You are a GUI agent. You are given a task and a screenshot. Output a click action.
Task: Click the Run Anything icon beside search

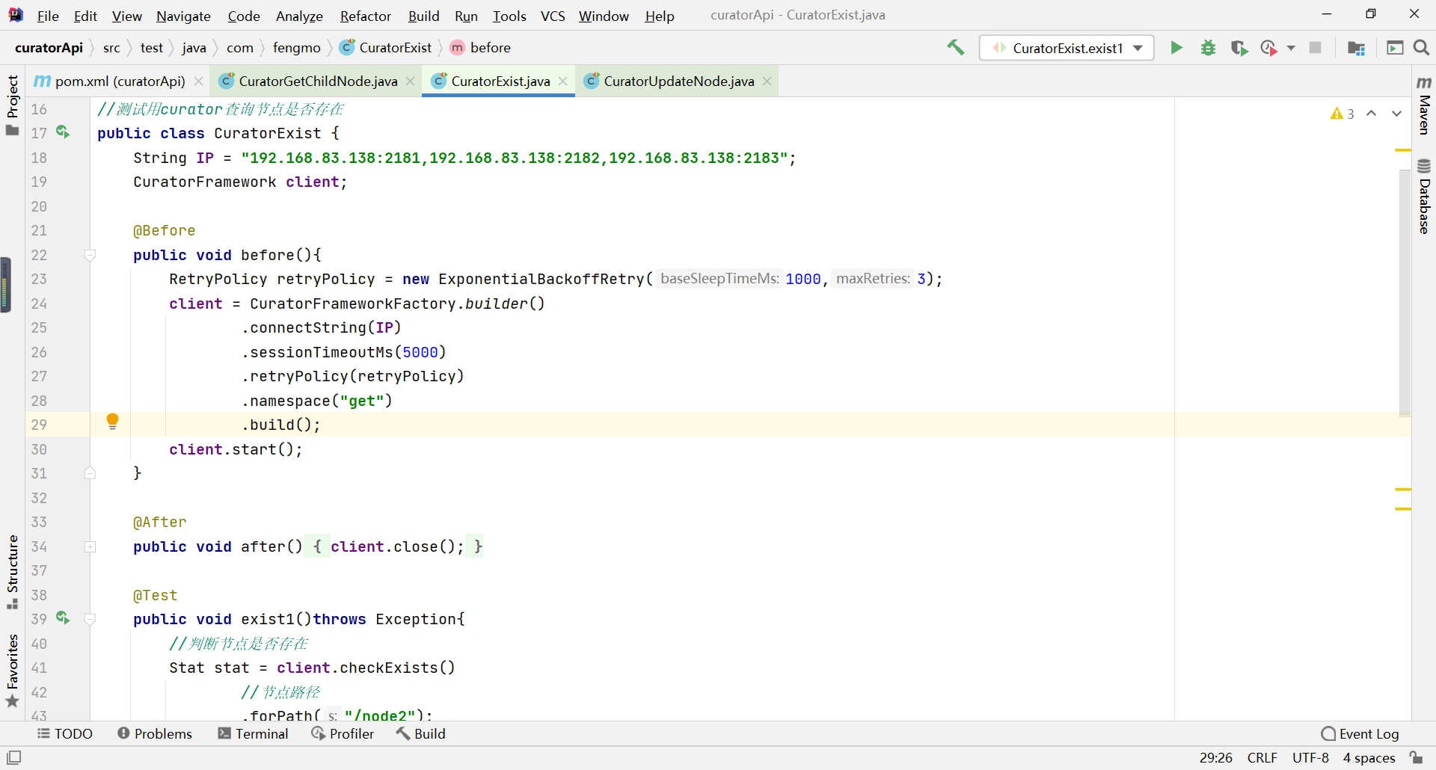point(1395,48)
